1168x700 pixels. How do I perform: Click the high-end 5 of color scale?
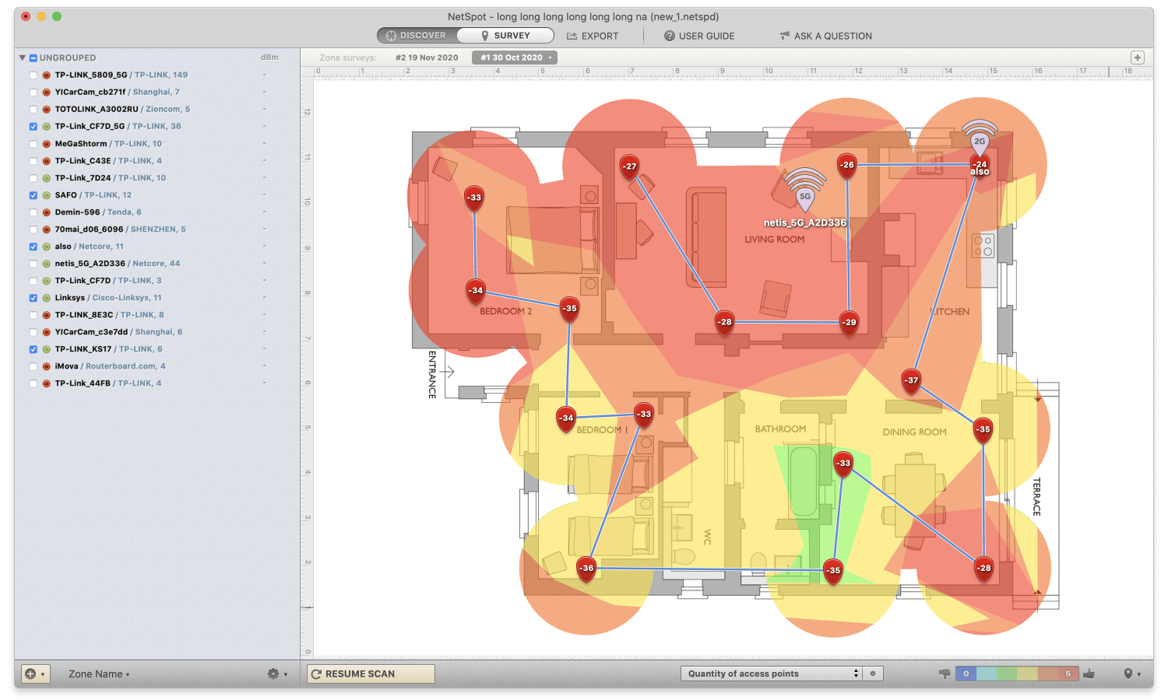tap(1068, 674)
